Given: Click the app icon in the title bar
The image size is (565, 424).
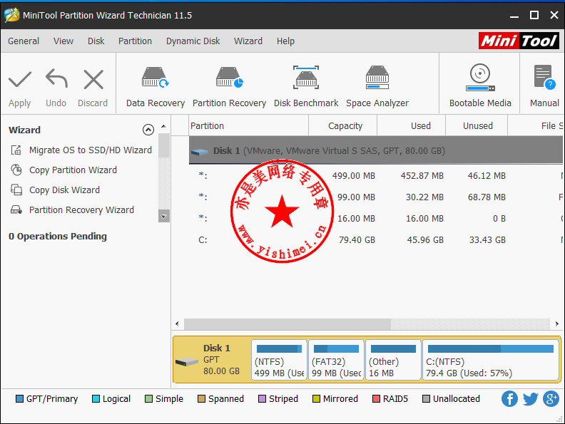Looking at the screenshot, I should (11, 15).
